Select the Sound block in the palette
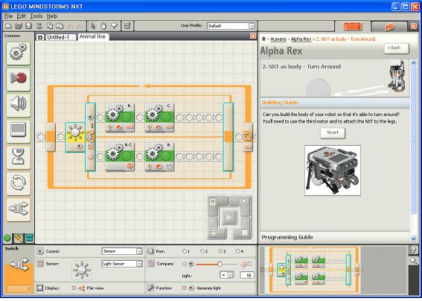Screen dimensions: 422x301 point(19,105)
